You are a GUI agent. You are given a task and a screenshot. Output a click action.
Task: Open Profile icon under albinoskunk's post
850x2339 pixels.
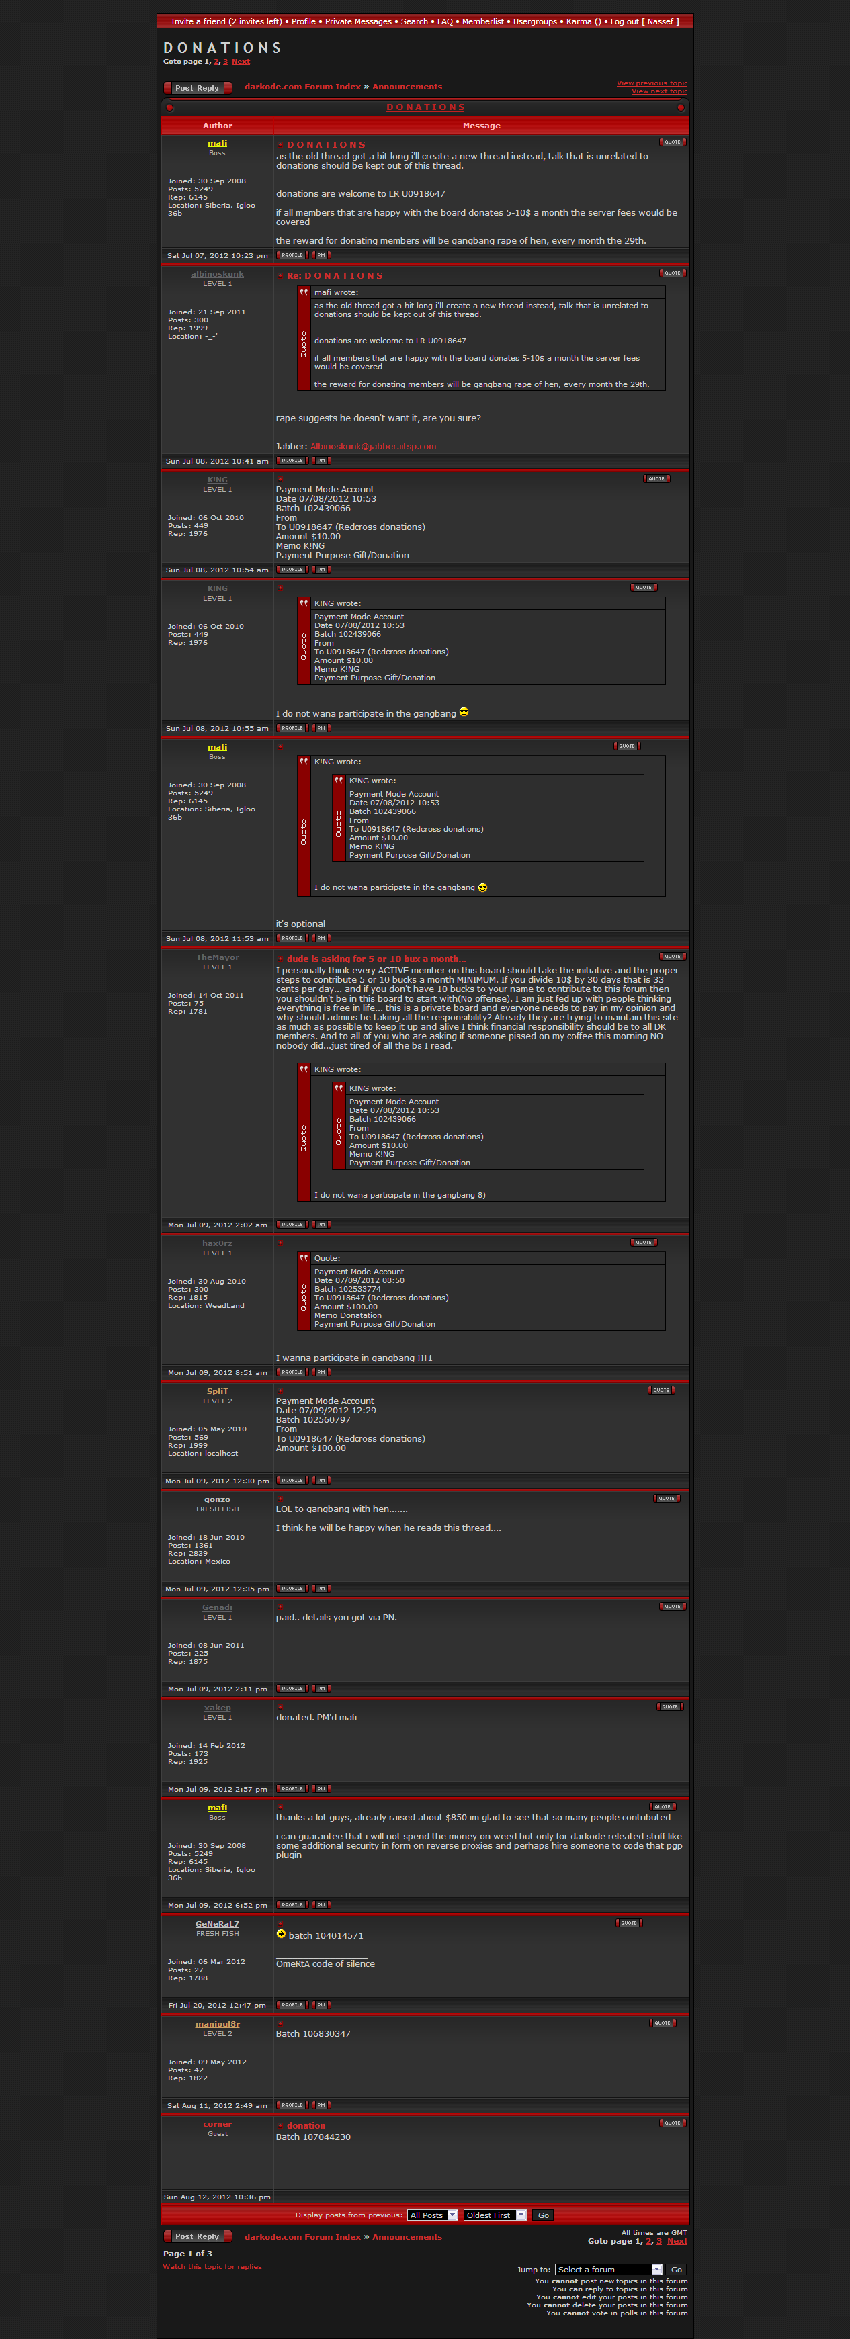tap(292, 460)
